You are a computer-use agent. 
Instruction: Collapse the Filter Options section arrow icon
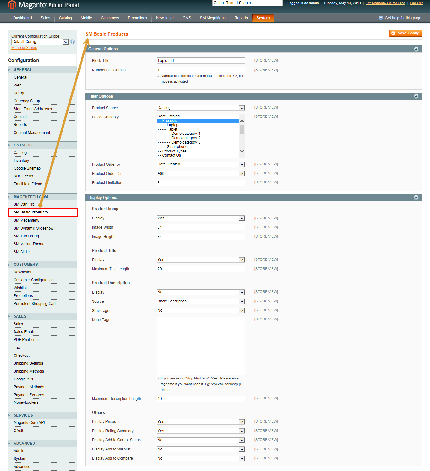click(416, 96)
